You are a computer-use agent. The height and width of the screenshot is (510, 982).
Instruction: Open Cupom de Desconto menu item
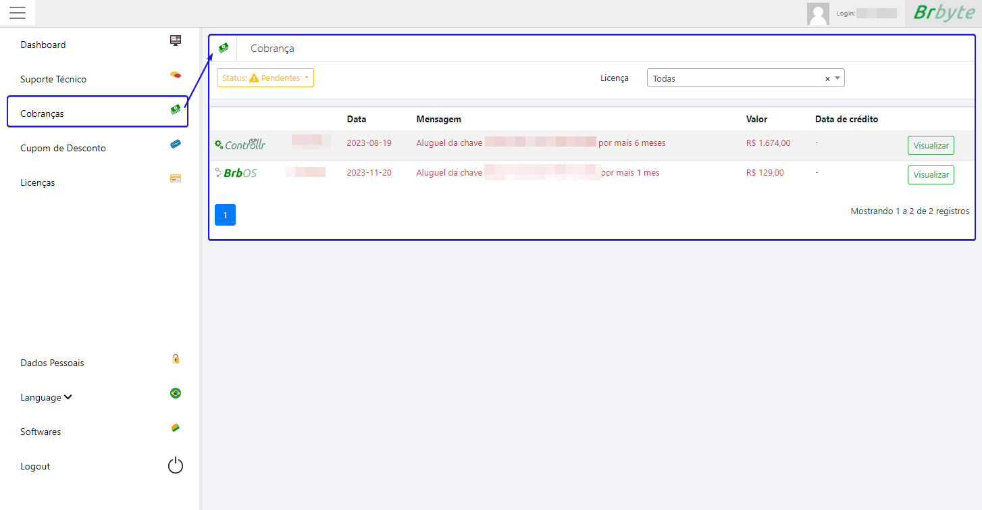click(x=63, y=148)
